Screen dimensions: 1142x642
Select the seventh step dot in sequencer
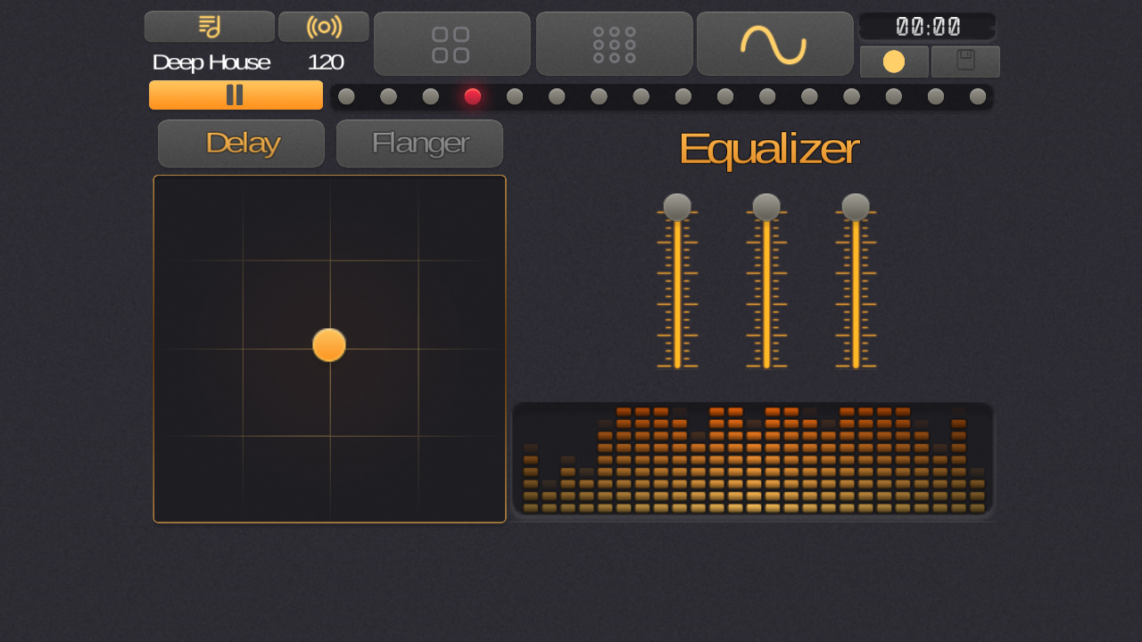[x=599, y=96]
